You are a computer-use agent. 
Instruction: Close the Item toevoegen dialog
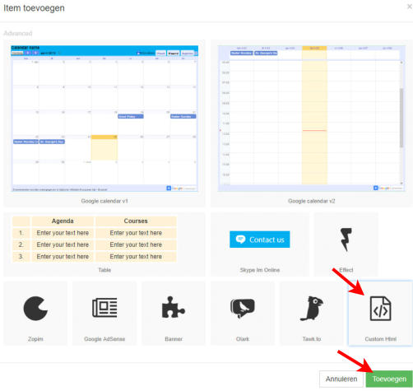click(409, 7)
